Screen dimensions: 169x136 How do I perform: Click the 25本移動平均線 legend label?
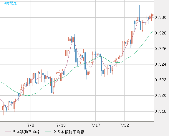[69, 132]
